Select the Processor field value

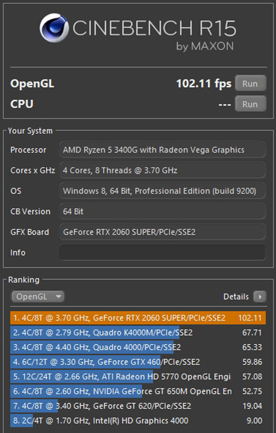(x=162, y=150)
